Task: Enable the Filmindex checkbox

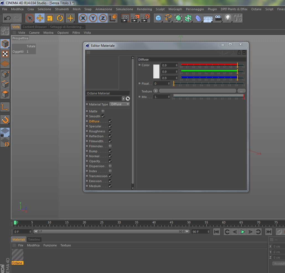Action: pyautogui.click(x=110, y=146)
